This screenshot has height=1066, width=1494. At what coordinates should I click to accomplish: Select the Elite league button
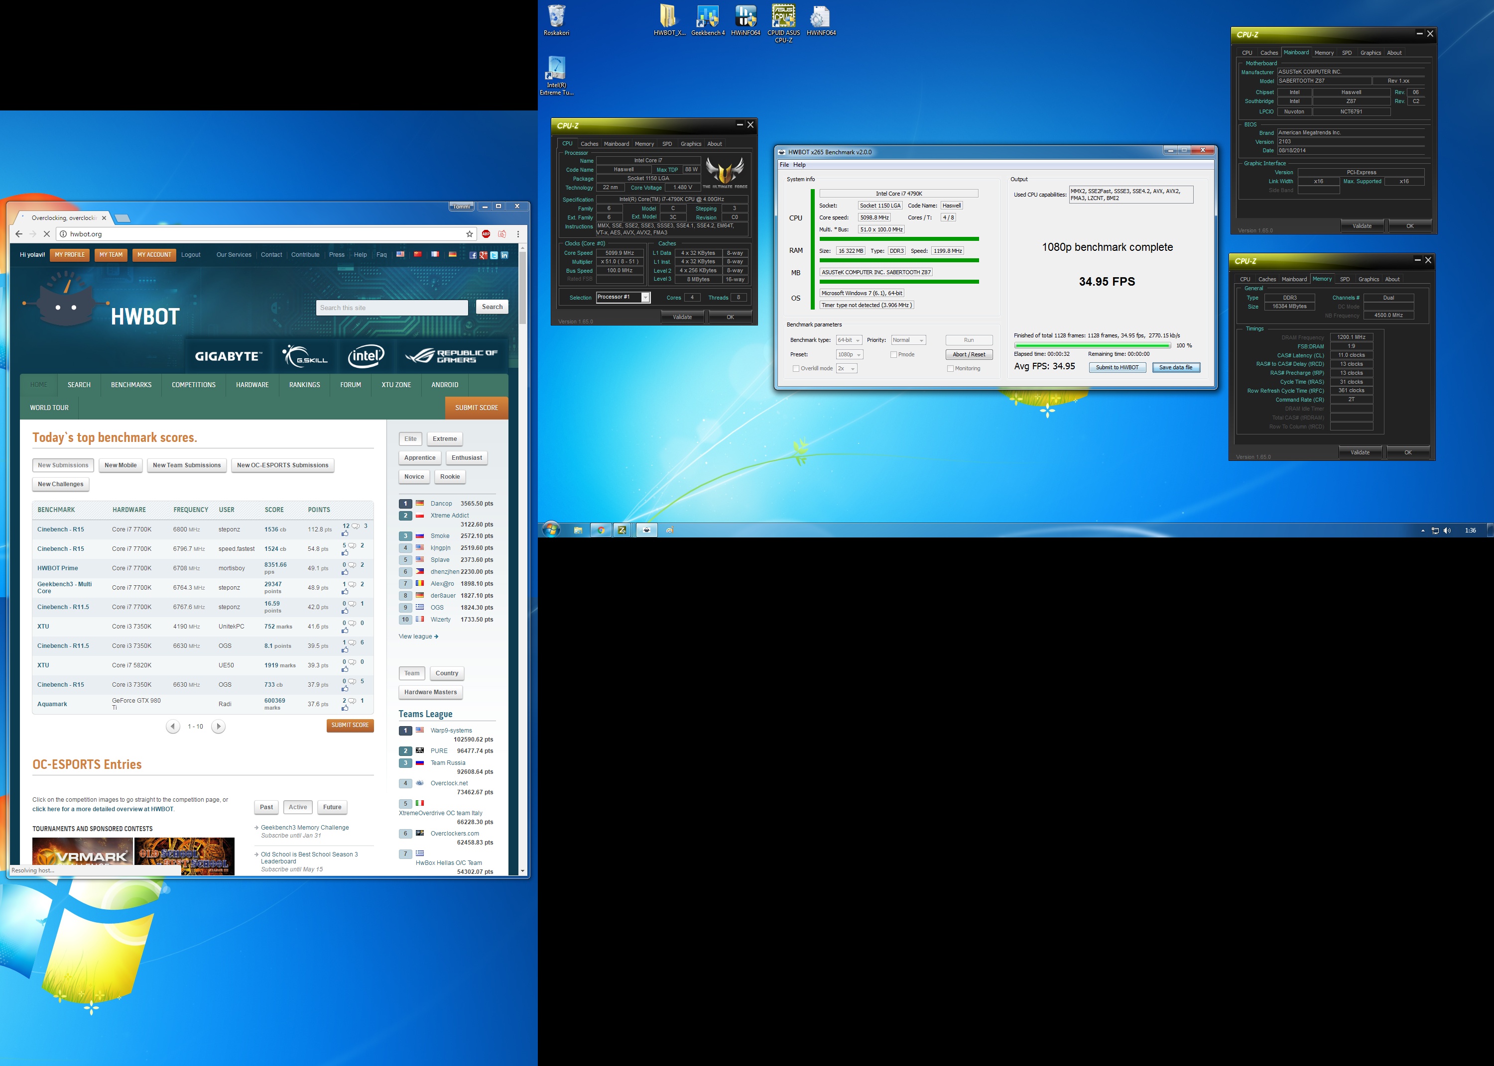click(410, 439)
